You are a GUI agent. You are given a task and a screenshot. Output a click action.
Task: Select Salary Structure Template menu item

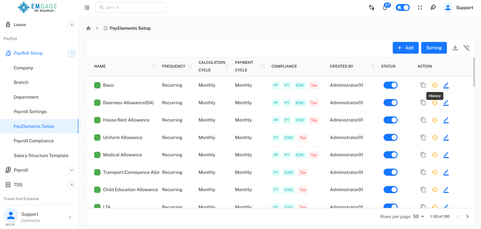(41, 156)
